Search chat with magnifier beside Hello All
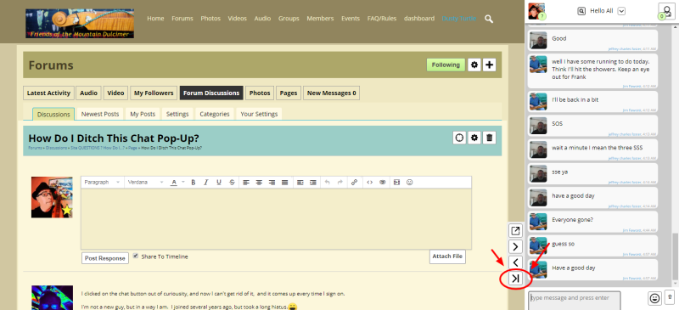This screenshot has width=679, height=310. (x=581, y=11)
